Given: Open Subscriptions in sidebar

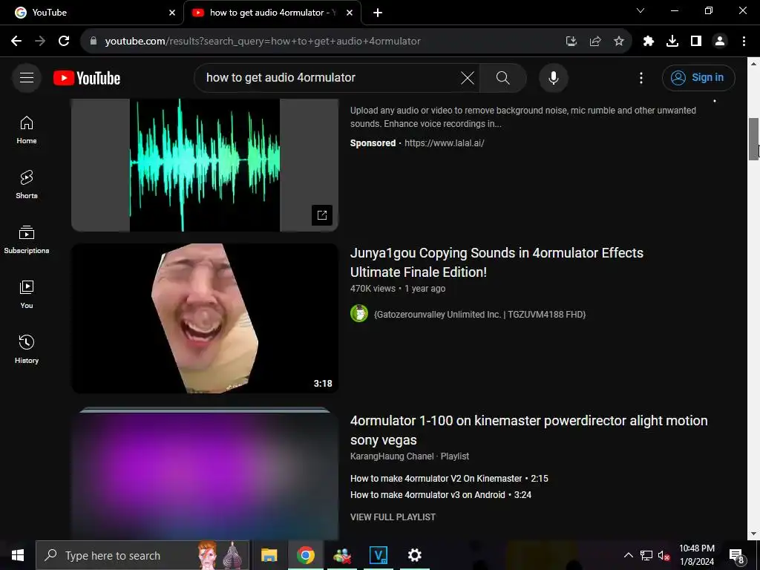Looking at the screenshot, I should pyautogui.click(x=27, y=240).
